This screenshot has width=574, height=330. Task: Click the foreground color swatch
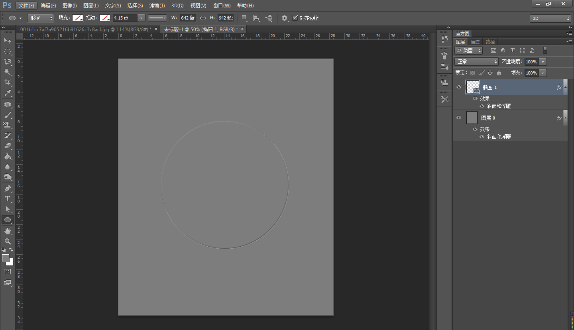(6, 258)
